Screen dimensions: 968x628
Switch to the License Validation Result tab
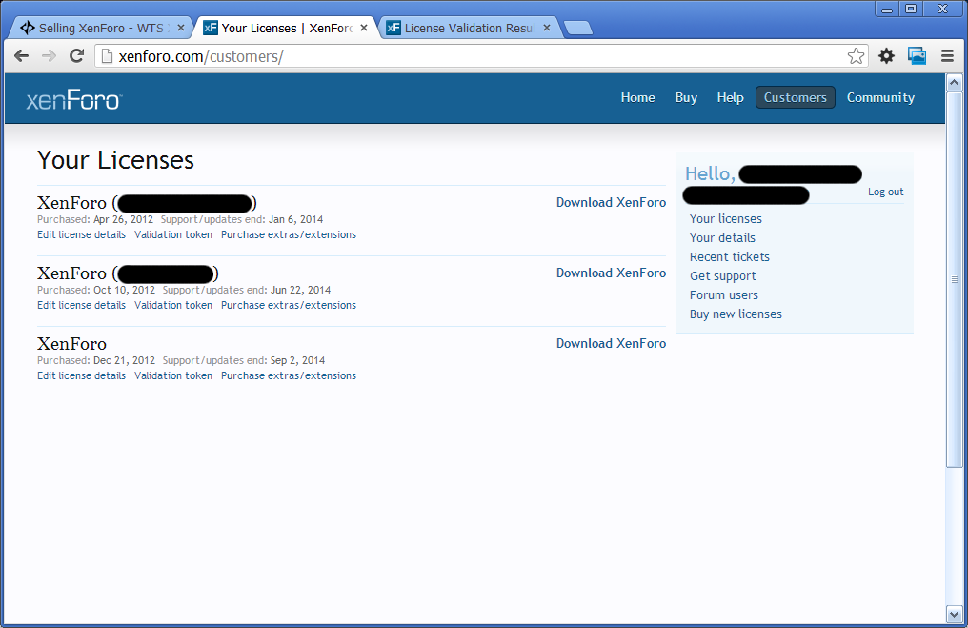tap(469, 28)
